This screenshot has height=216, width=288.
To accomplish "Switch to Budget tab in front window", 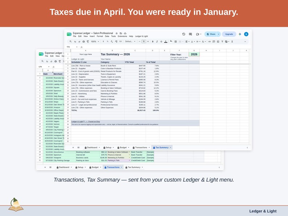I will click(123, 148).
